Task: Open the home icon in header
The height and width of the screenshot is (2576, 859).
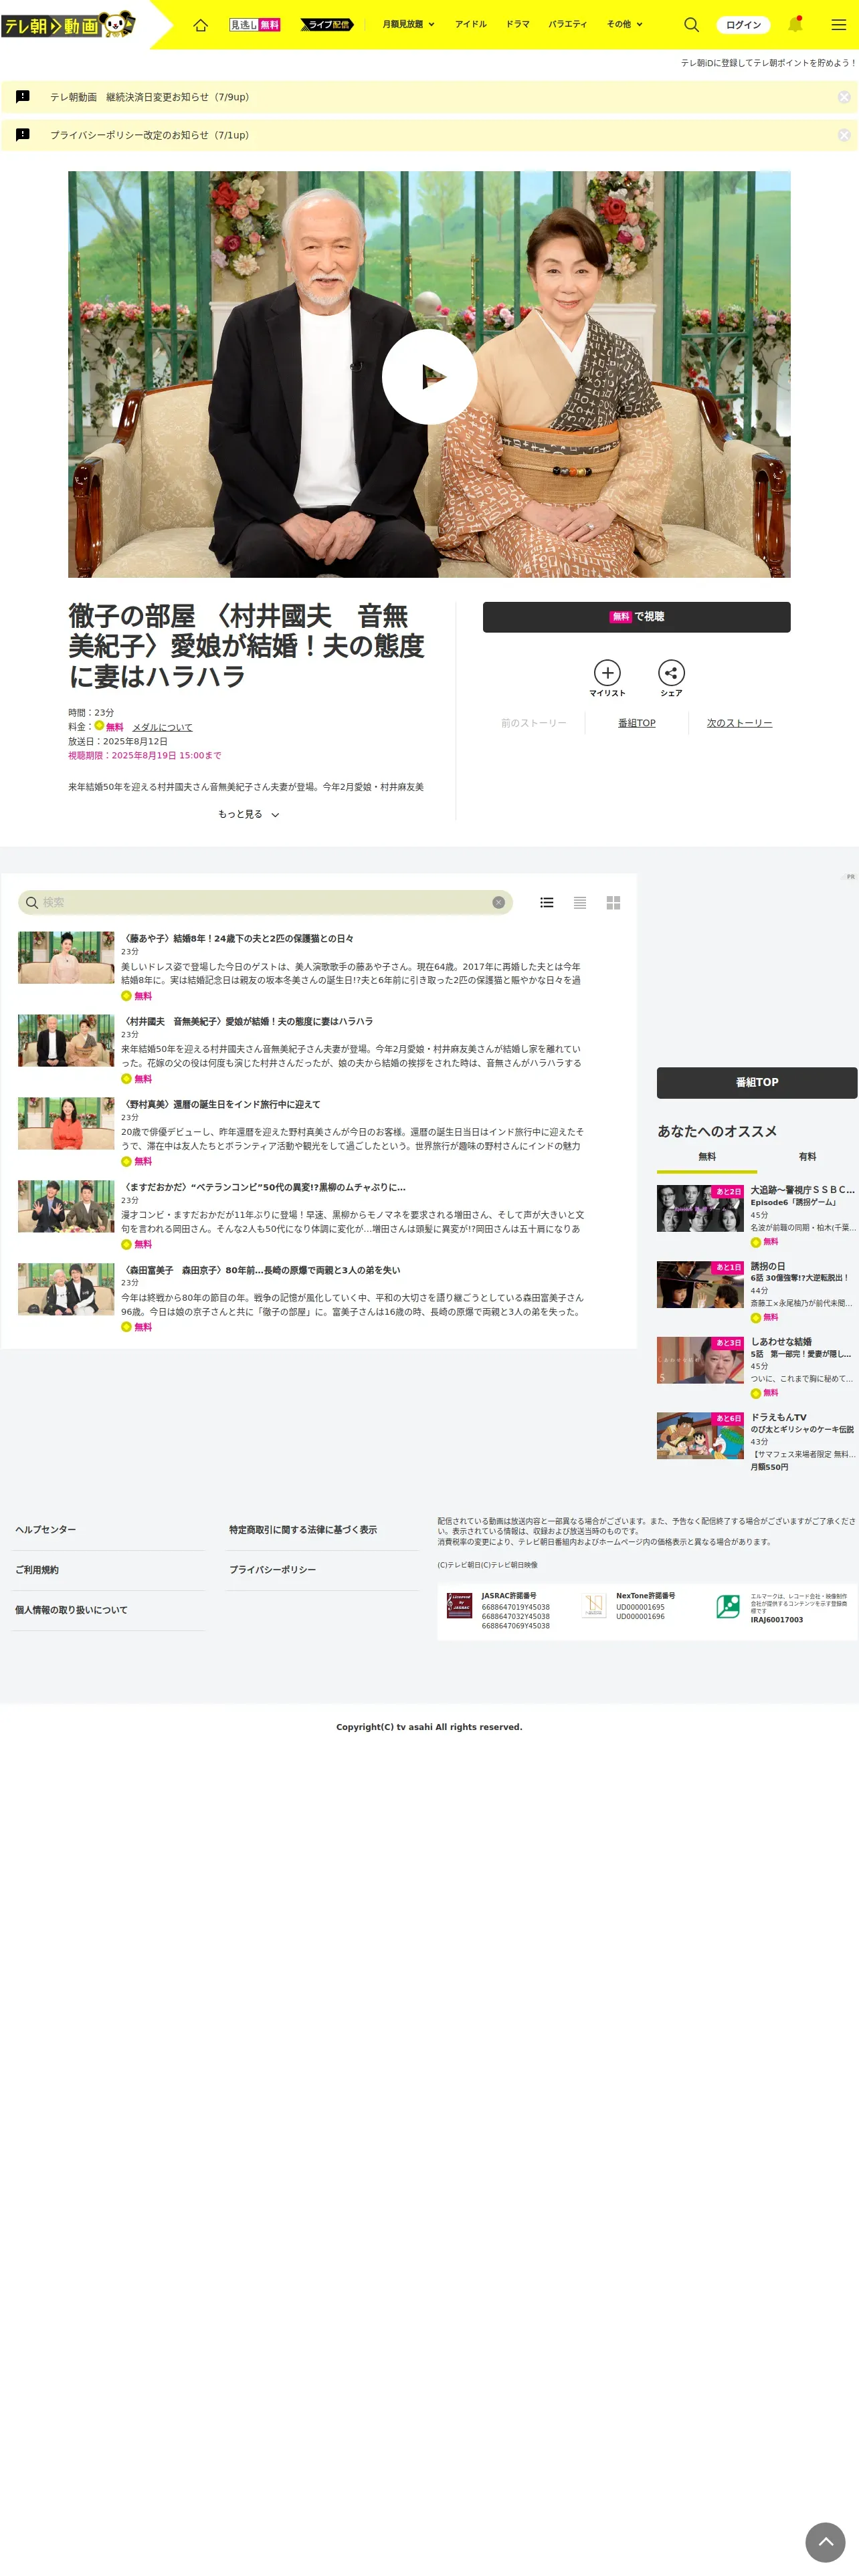Action: click(200, 25)
